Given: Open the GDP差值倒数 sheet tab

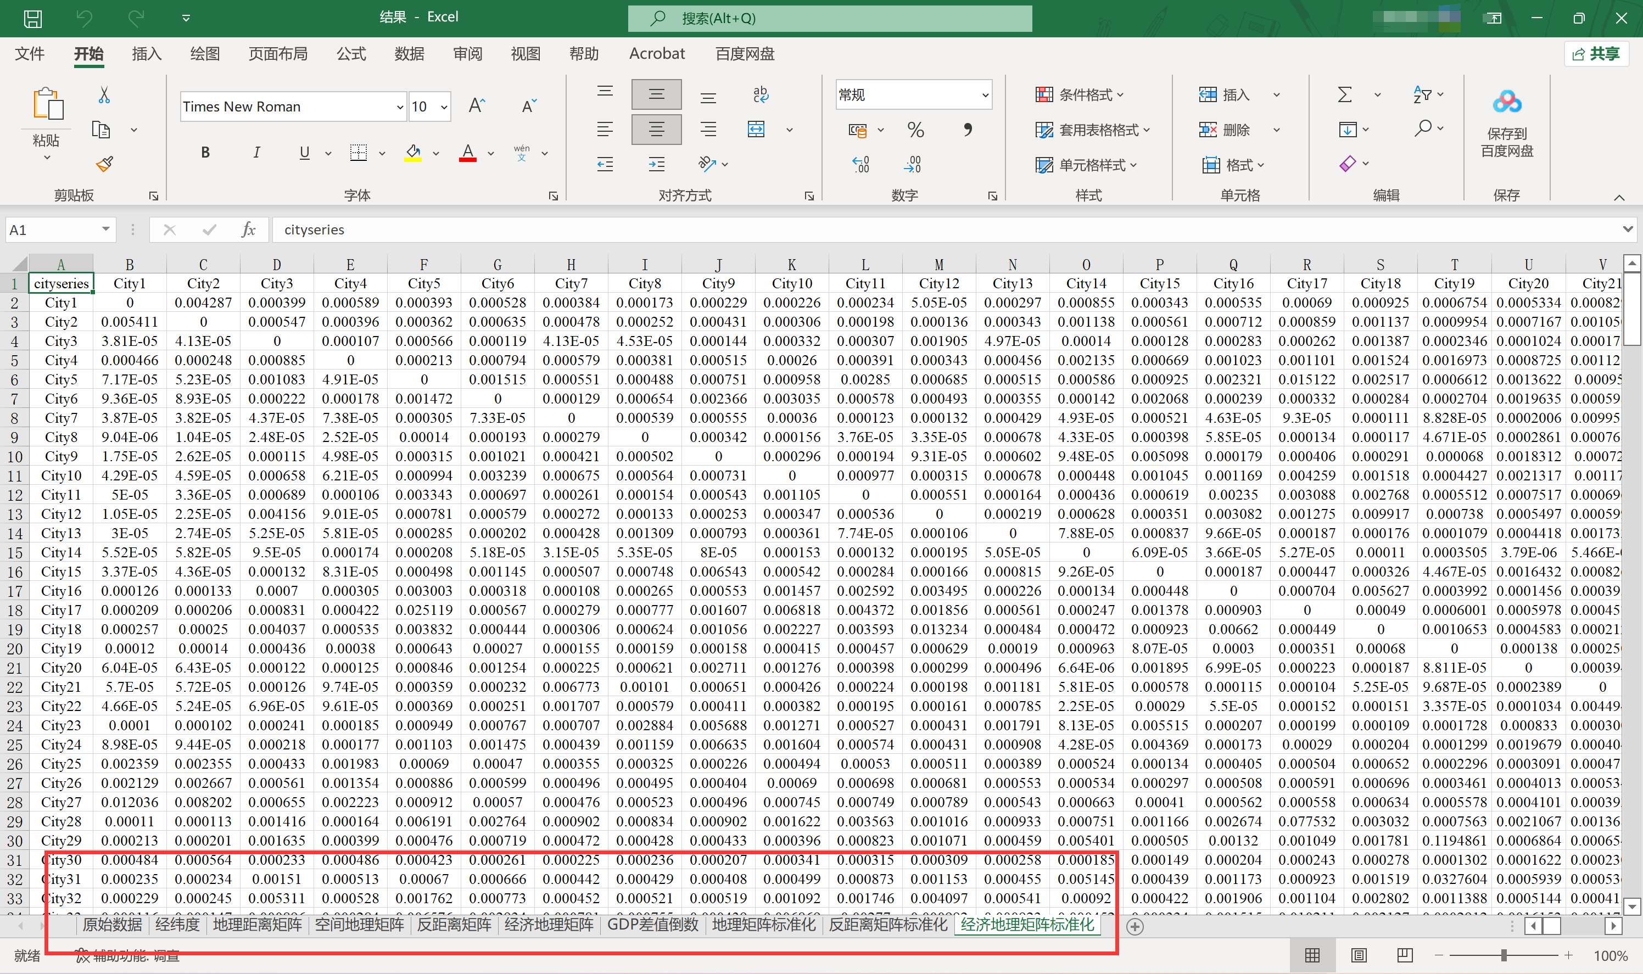Looking at the screenshot, I should [652, 925].
